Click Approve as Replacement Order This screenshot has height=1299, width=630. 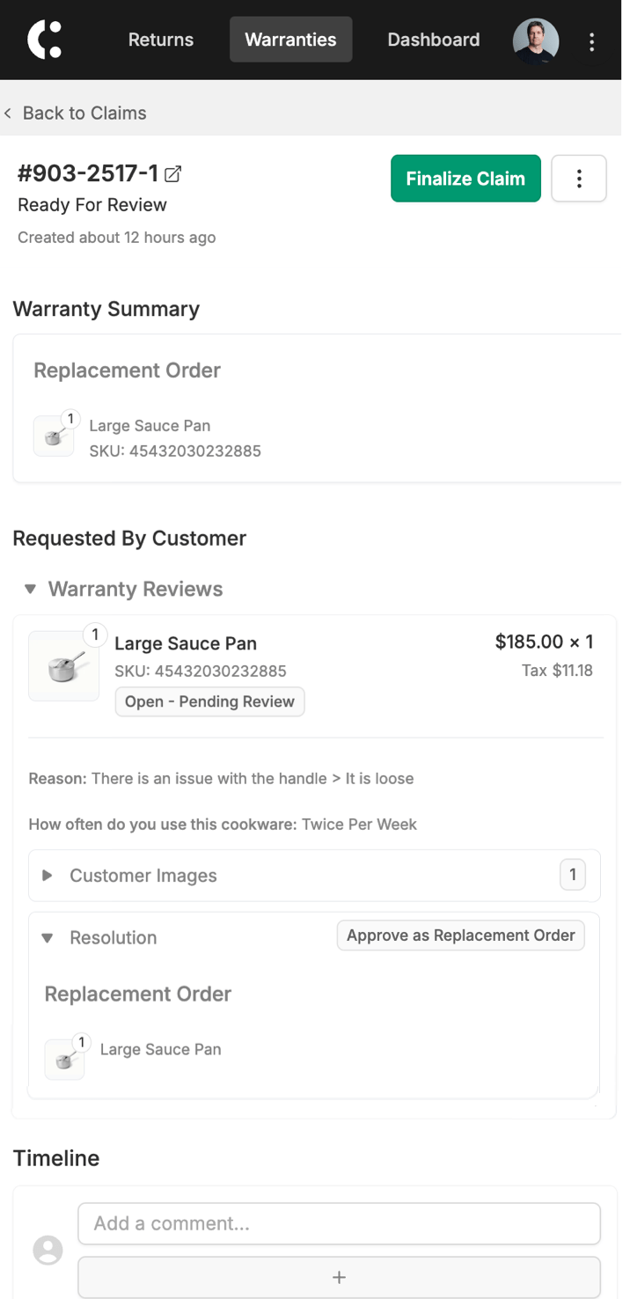click(x=461, y=936)
